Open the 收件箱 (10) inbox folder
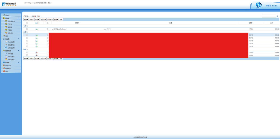 pyautogui.click(x=11, y=21)
